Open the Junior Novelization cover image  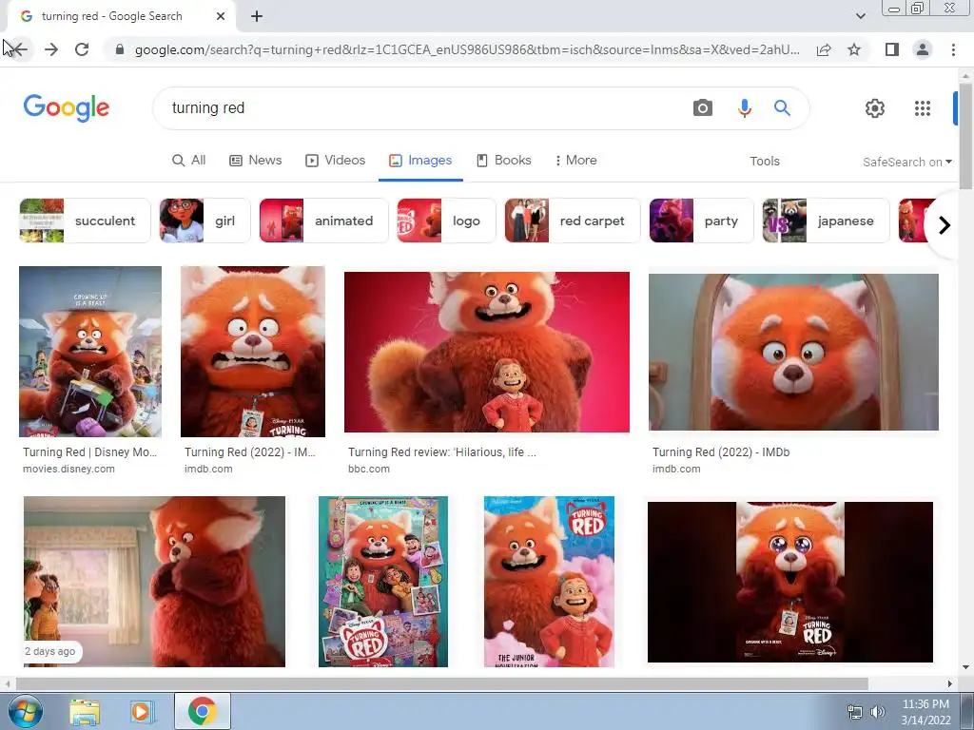[x=549, y=582]
